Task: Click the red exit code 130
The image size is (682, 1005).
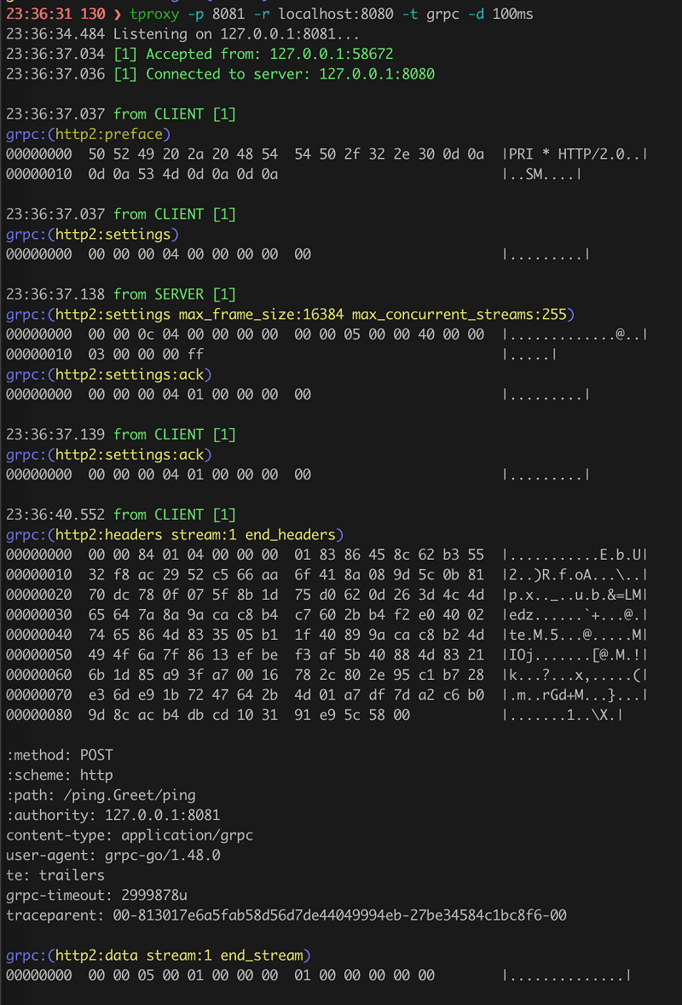Action: point(93,14)
